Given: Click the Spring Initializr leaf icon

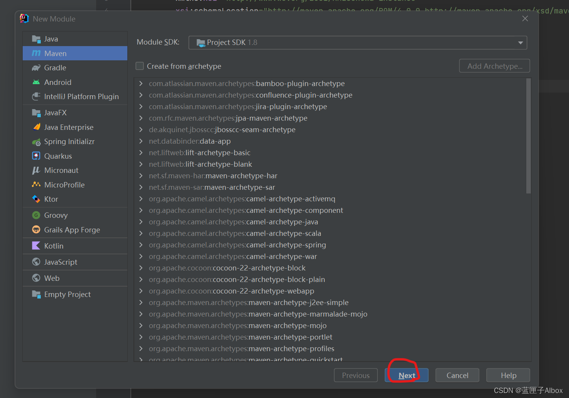Looking at the screenshot, I should 36,142.
